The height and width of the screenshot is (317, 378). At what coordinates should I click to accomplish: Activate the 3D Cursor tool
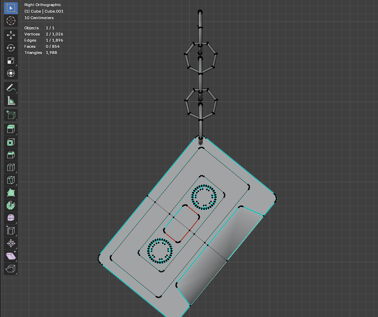(x=11, y=21)
